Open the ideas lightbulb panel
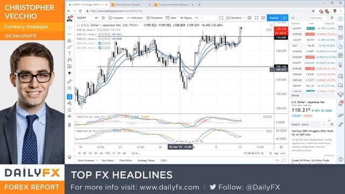The height and width of the screenshot is (194, 345). click(x=340, y=65)
